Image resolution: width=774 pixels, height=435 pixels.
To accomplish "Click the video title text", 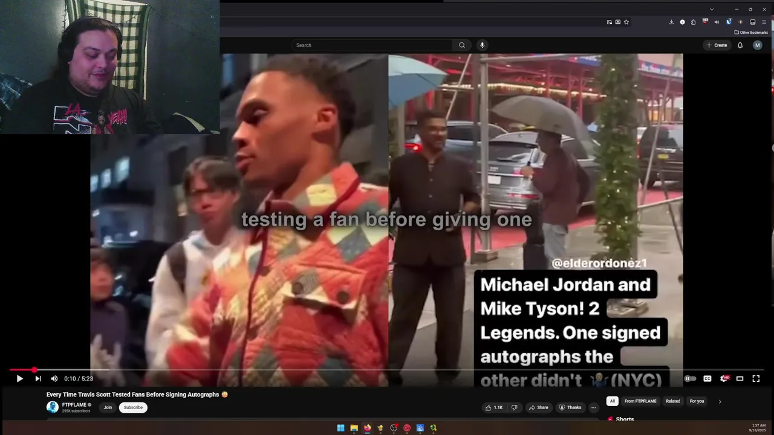I will click(x=132, y=395).
